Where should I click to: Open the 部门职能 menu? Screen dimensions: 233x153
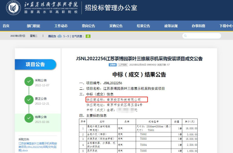pos(33,26)
